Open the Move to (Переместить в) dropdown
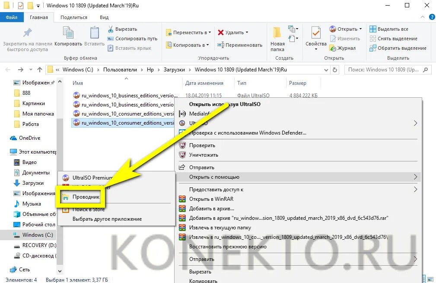This screenshot has height=283, width=436. [x=188, y=32]
